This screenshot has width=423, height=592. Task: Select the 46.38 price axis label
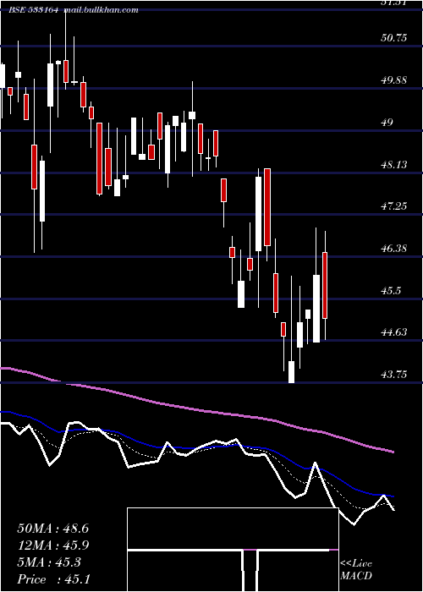(394, 249)
